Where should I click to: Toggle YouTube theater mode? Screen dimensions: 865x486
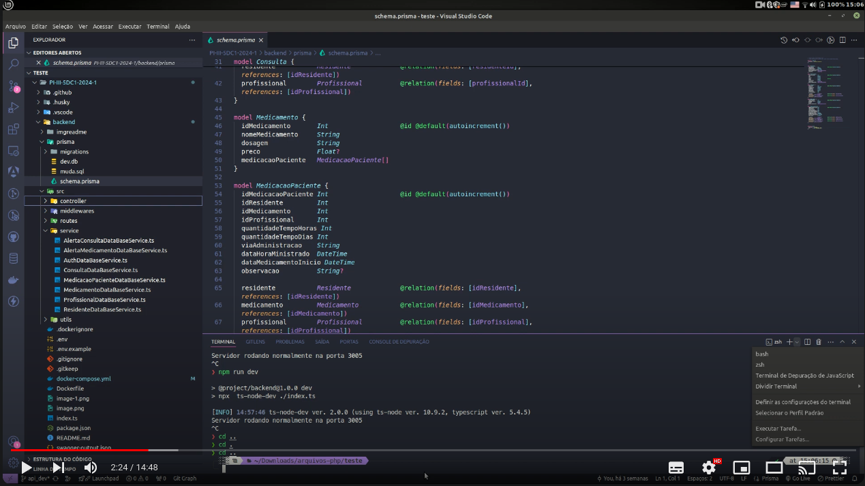pyautogui.click(x=774, y=468)
